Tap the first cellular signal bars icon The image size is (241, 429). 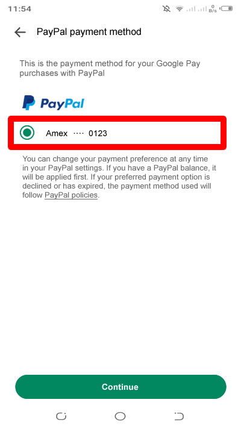(191, 9)
